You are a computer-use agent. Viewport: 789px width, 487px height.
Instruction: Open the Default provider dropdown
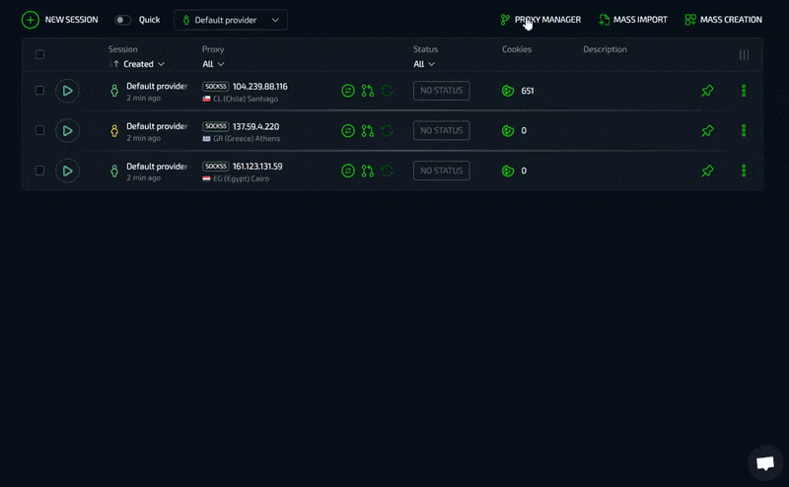[231, 20]
